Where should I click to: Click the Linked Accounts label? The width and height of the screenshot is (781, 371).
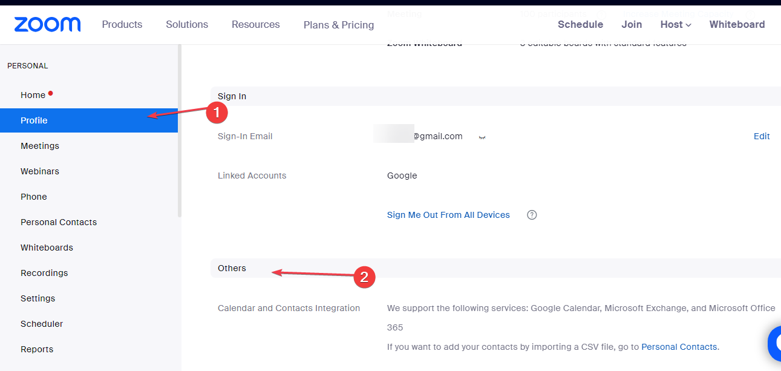pos(252,176)
